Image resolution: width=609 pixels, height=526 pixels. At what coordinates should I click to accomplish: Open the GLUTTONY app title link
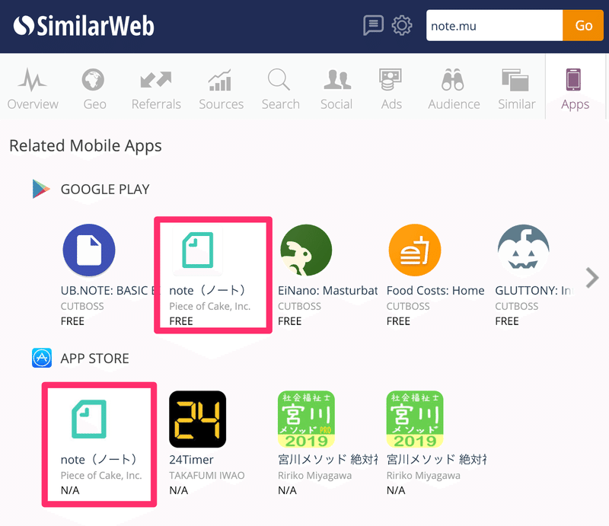534,291
